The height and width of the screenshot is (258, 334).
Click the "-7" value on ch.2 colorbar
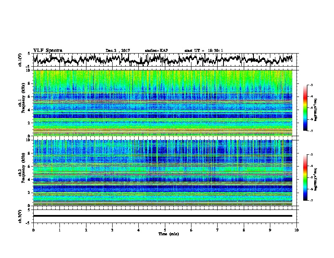click(x=311, y=200)
